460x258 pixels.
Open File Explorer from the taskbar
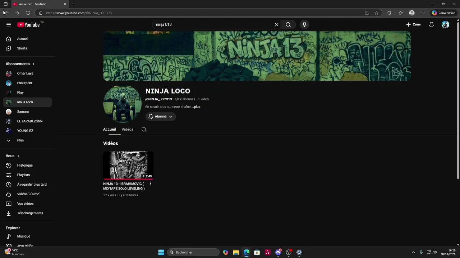(x=236, y=252)
